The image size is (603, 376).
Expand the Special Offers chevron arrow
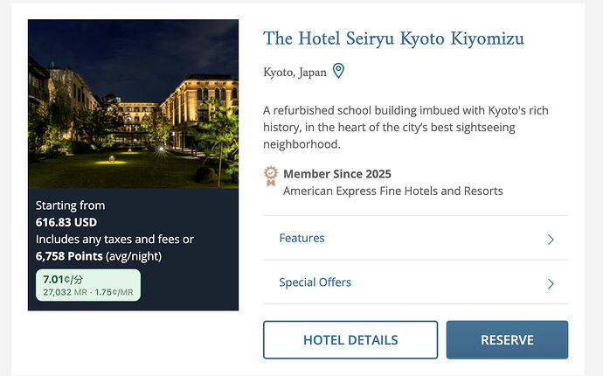point(551,283)
